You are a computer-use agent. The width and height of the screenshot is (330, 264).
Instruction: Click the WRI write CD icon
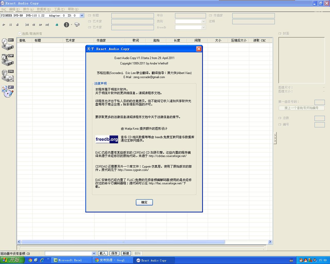click(7, 91)
